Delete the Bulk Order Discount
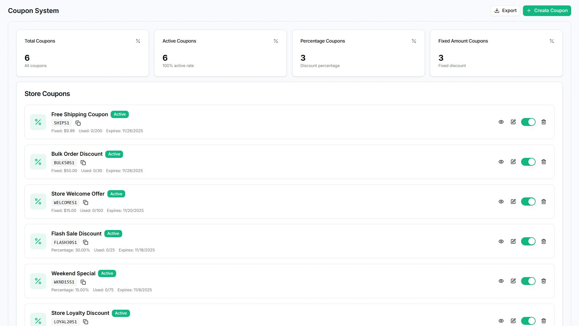579x326 pixels. point(544,162)
